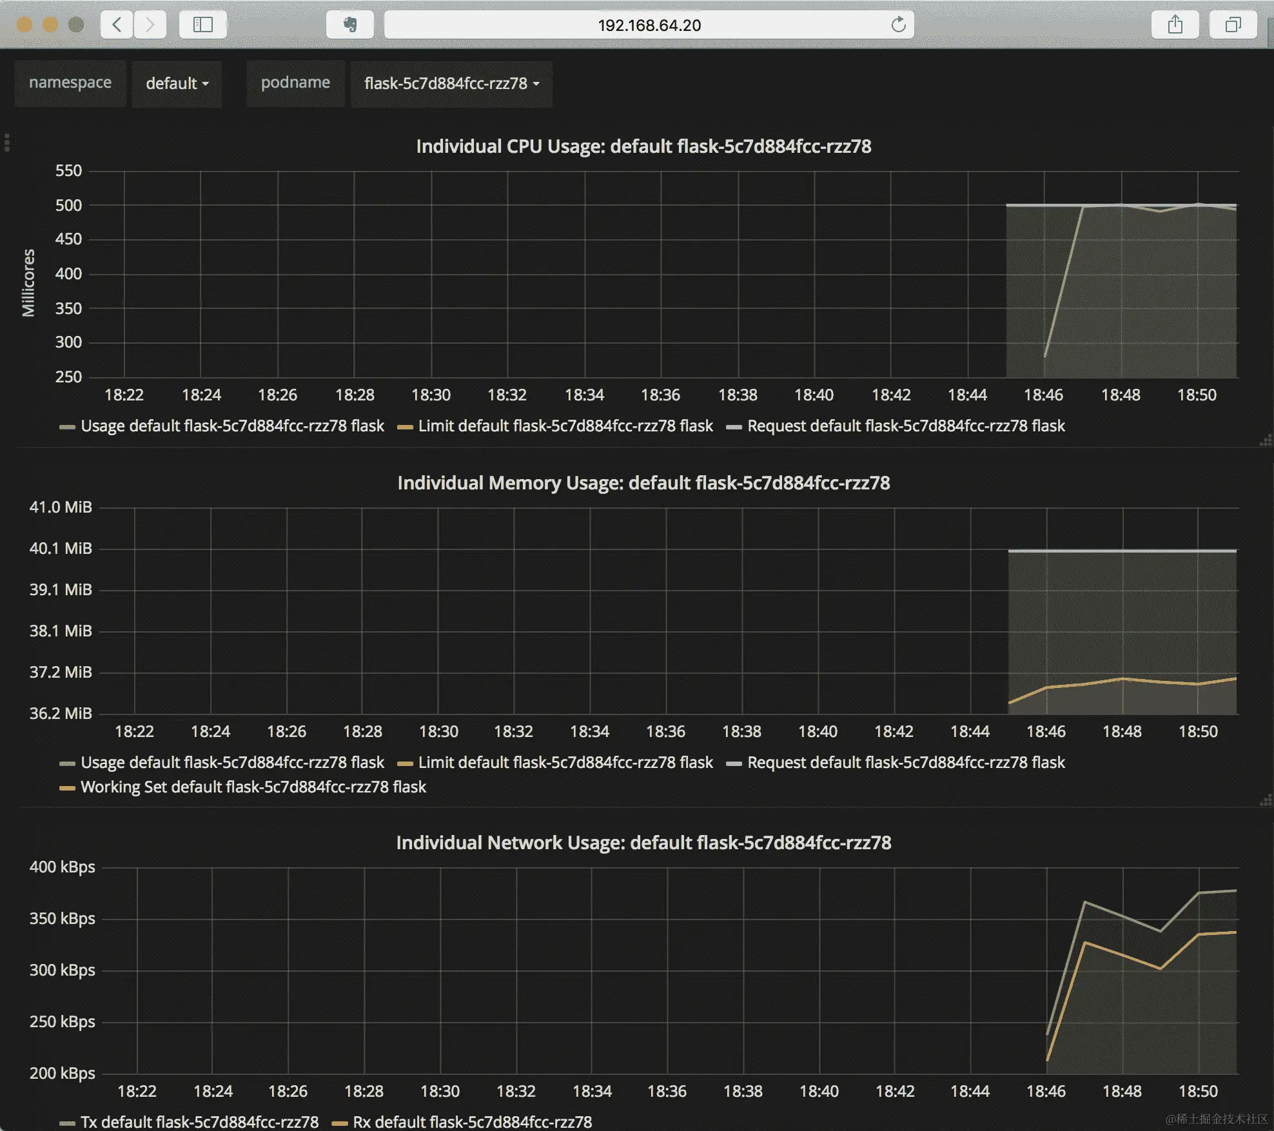Click the Safari forward navigation arrow

pyautogui.click(x=150, y=25)
